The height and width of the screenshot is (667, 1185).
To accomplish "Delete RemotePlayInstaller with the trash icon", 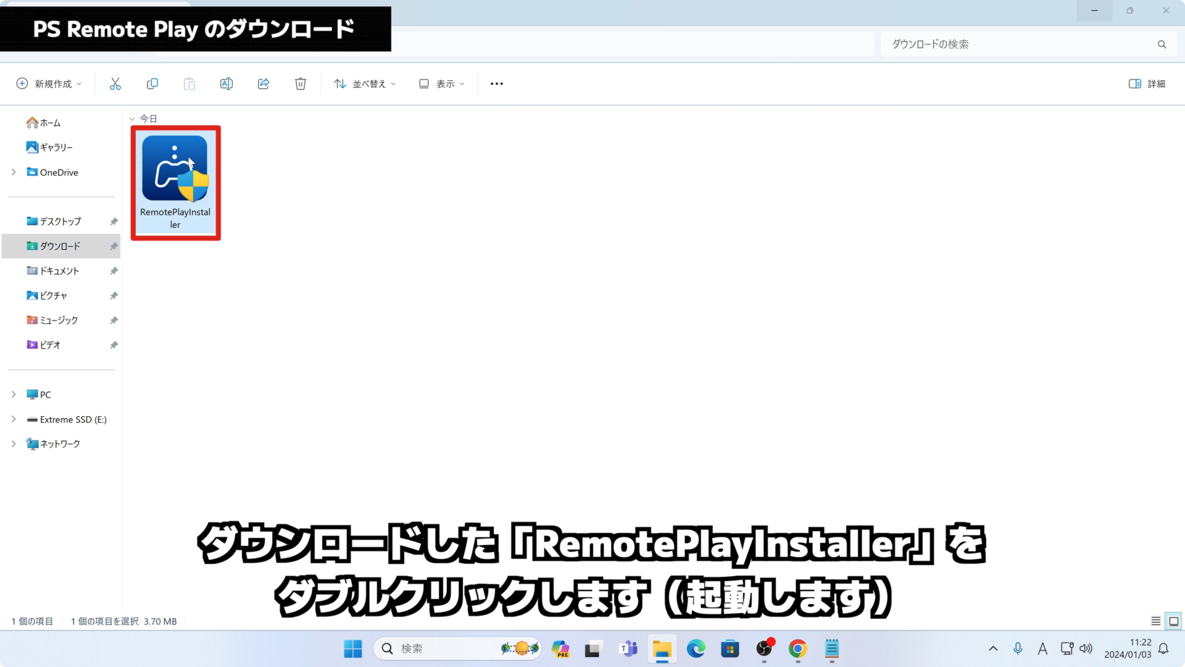I will [300, 83].
